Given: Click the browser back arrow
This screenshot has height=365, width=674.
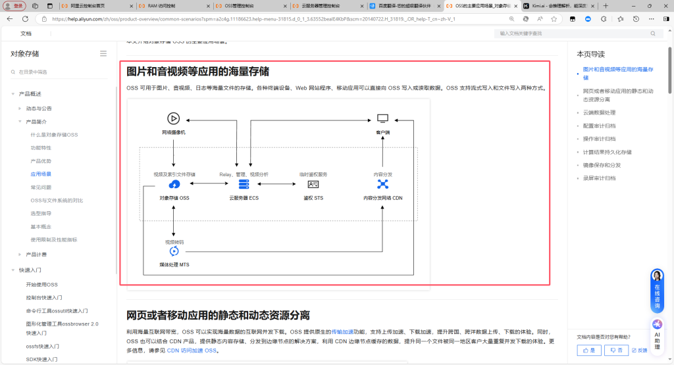Looking at the screenshot, I should (9, 19).
